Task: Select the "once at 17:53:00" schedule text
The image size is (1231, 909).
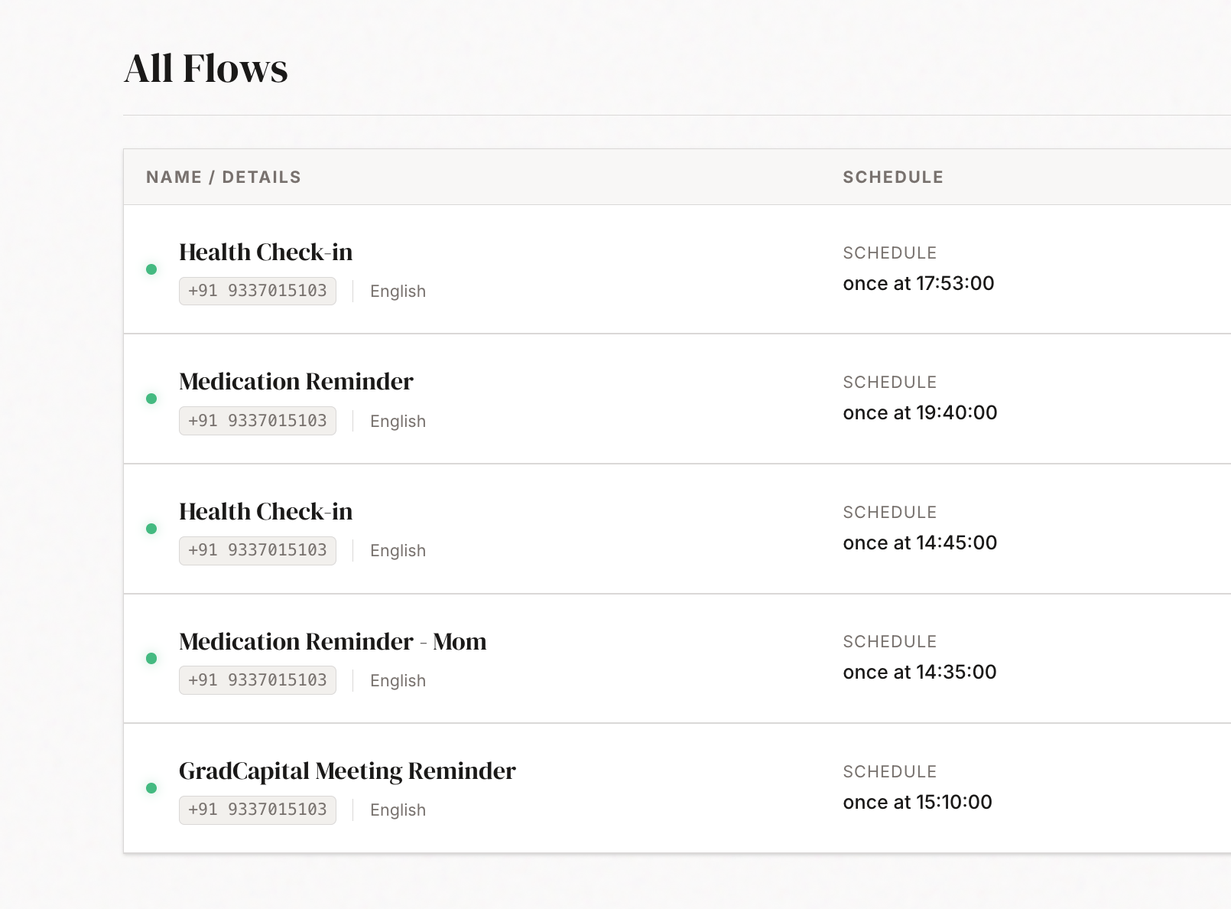Action: pos(918,284)
